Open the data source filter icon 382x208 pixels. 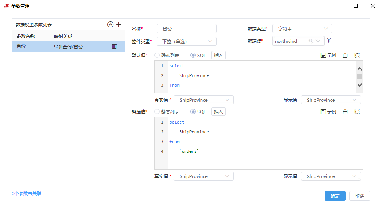329,41
